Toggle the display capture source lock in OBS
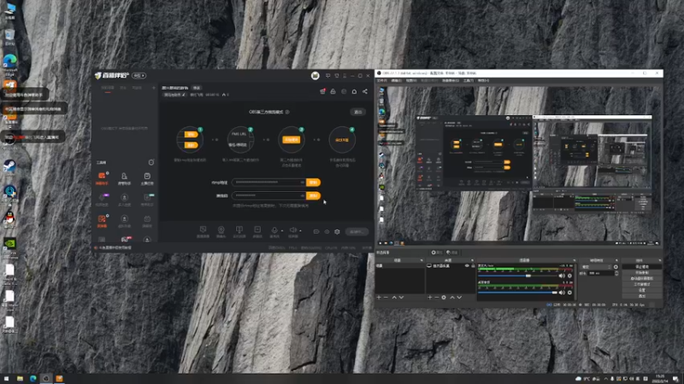684x384 pixels. (x=473, y=265)
